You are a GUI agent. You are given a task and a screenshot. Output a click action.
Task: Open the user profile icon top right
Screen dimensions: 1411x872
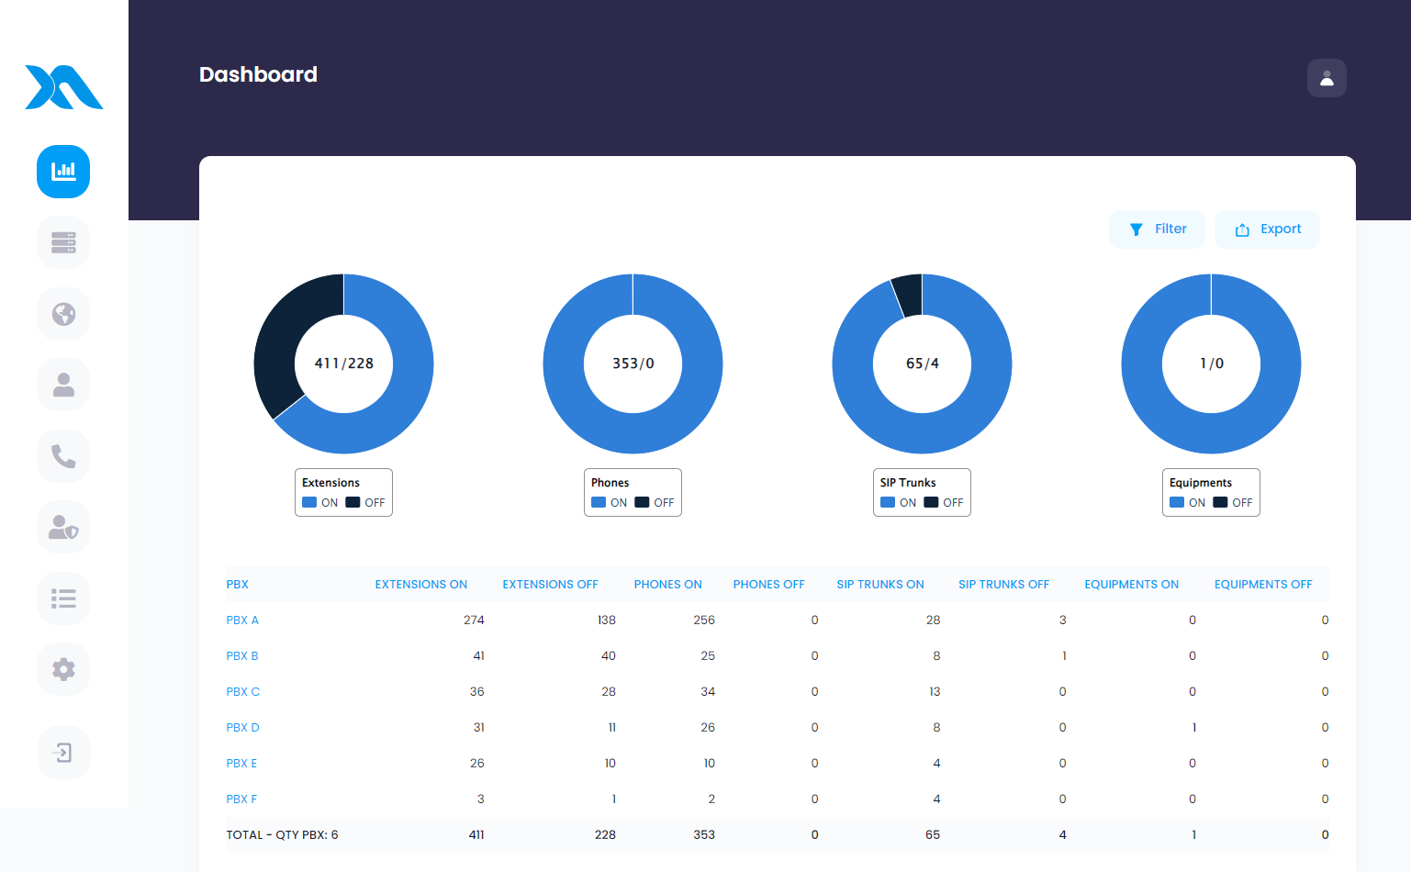click(x=1327, y=78)
